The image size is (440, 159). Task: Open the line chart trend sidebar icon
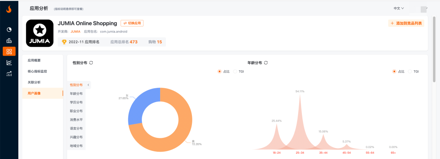coord(9,63)
